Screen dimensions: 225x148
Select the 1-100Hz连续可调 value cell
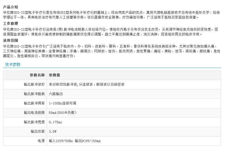(62, 103)
